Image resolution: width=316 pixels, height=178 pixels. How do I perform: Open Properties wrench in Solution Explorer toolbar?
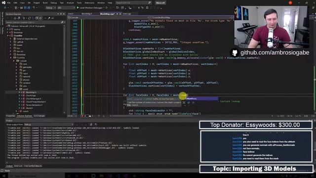pyautogui.click(x=49, y=18)
